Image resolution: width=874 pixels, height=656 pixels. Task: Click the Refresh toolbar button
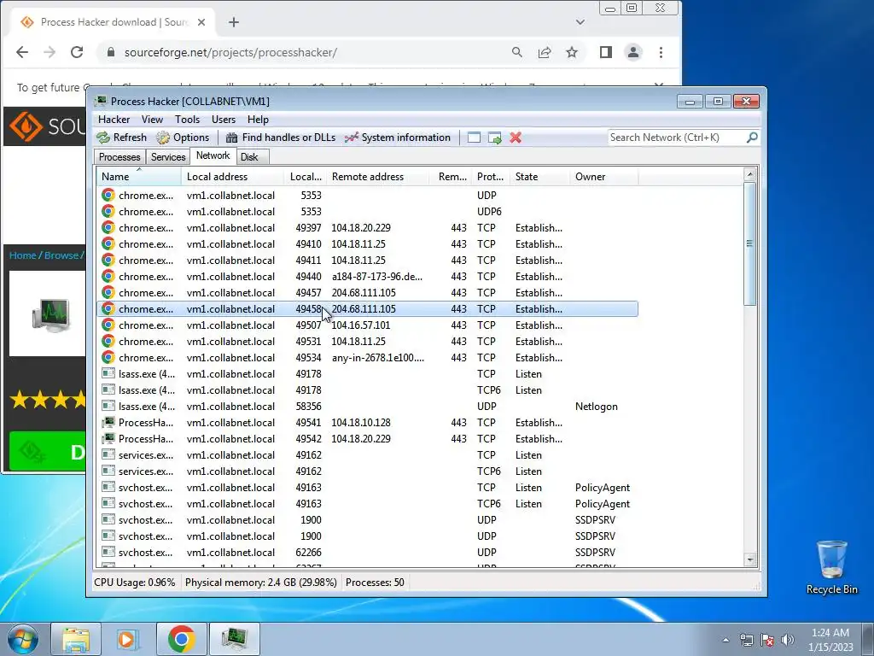coord(121,138)
